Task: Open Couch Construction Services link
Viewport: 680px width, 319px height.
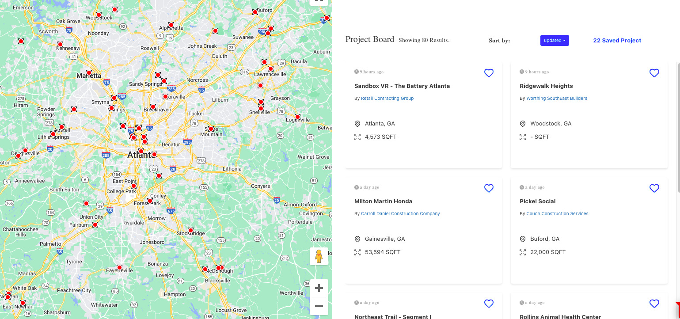Action: coord(557,214)
